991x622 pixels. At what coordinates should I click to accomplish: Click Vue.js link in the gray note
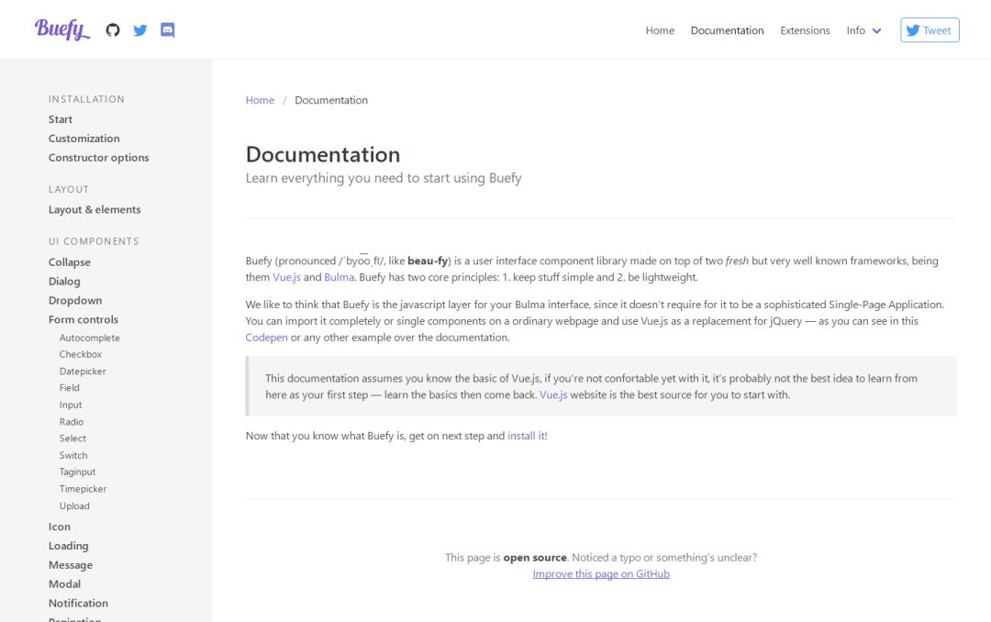pyautogui.click(x=553, y=394)
